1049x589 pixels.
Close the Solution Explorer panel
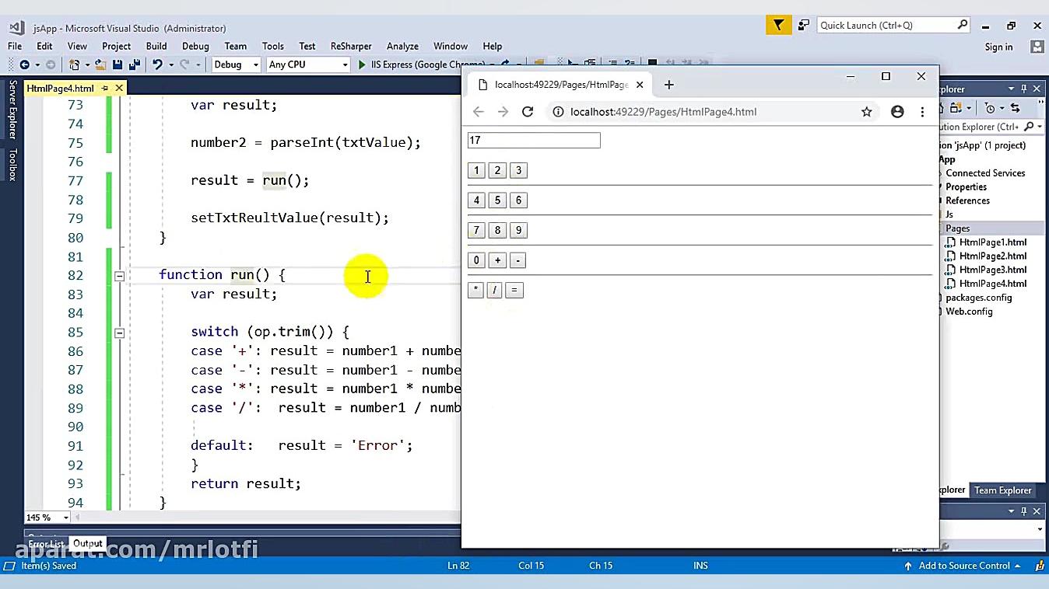click(x=1037, y=89)
